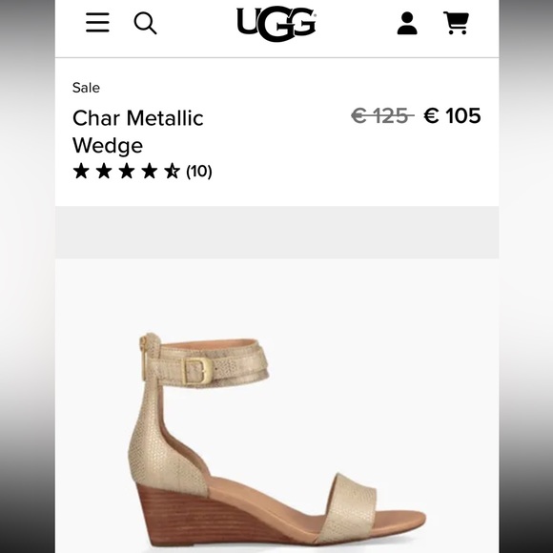Click the fourth rating star
Viewport: 553px width, 553px height.
tap(150, 171)
